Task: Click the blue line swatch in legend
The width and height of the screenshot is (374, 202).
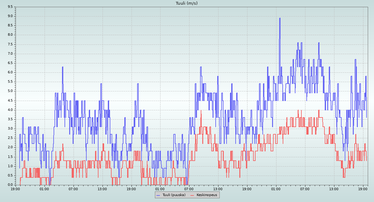Action: [x=158, y=195]
